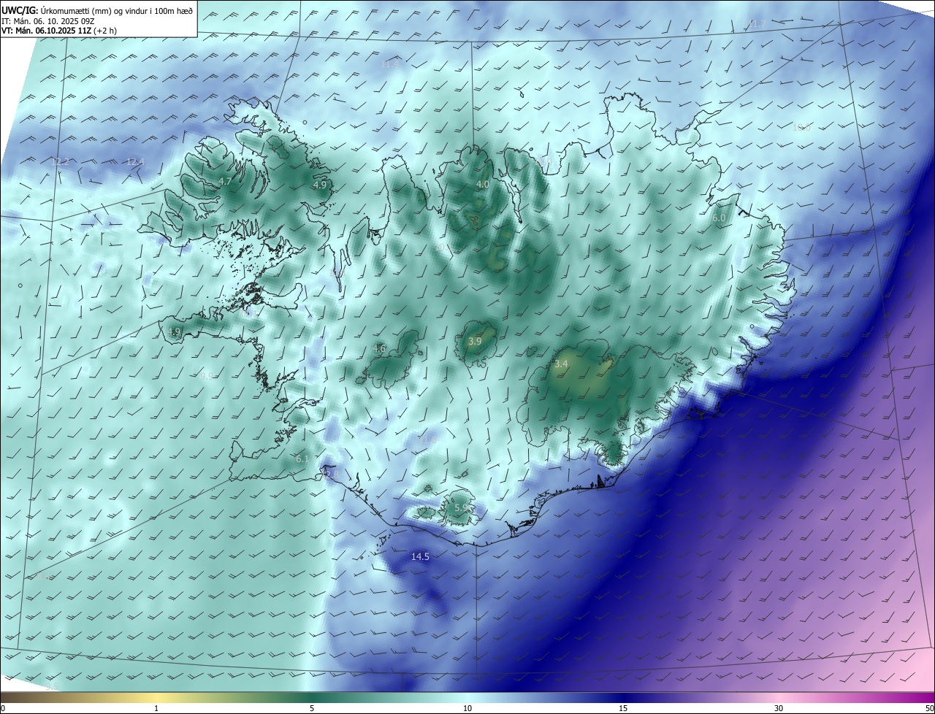Click the 12.4 value beside 12.2
The width and height of the screenshot is (935, 714).
coord(135,161)
